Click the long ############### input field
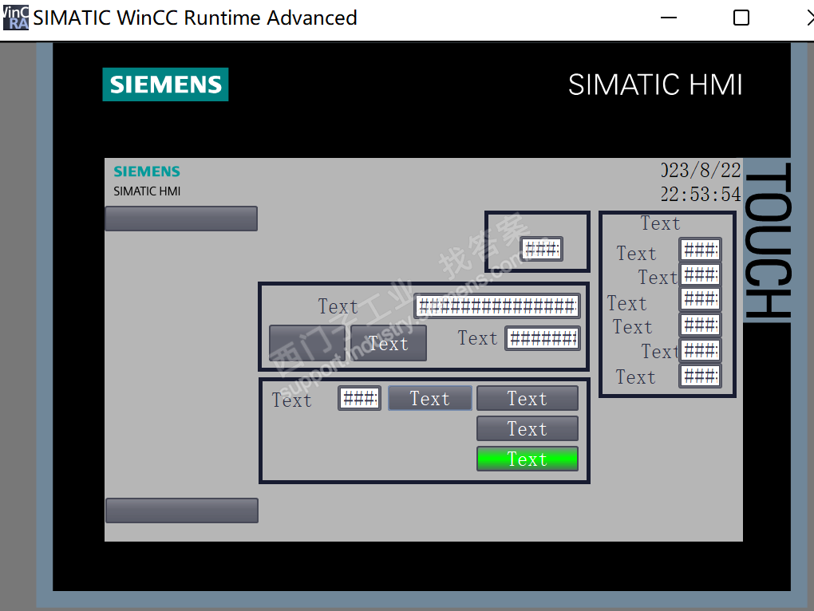This screenshot has width=814, height=611. pyautogui.click(x=497, y=306)
